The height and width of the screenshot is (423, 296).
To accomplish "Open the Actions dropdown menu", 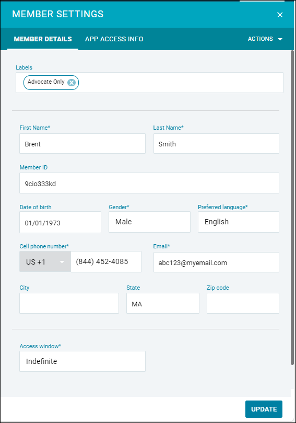I will [x=265, y=39].
